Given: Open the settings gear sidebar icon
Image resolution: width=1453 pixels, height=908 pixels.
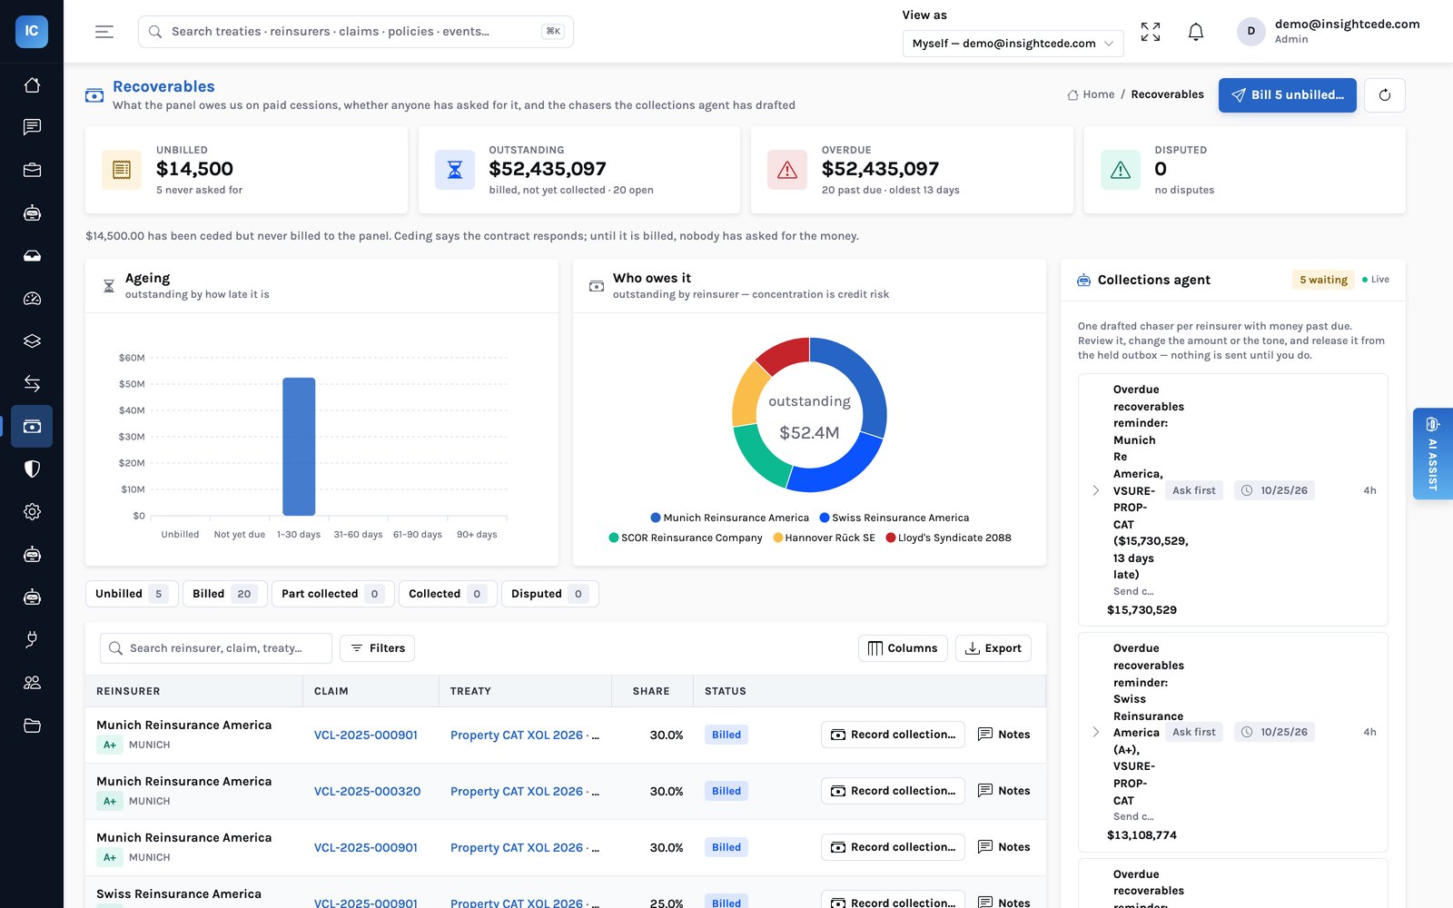Looking at the screenshot, I should pos(32,511).
